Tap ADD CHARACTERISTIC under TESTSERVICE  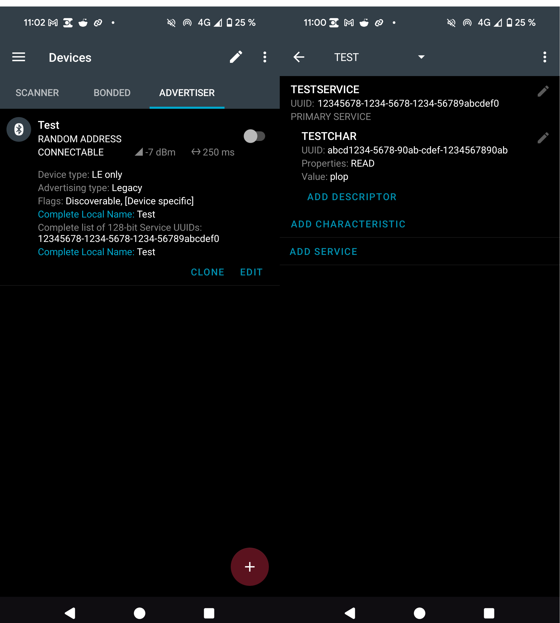click(x=348, y=224)
